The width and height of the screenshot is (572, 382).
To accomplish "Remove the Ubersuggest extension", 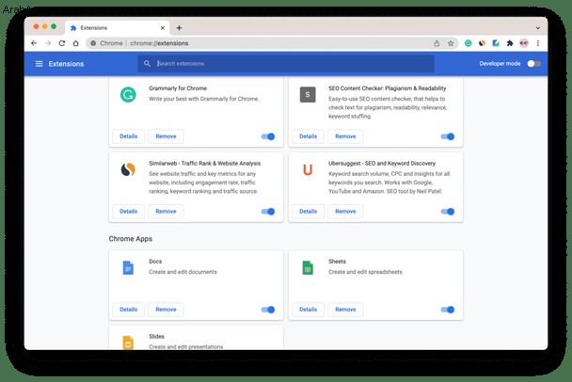I will tap(345, 212).
